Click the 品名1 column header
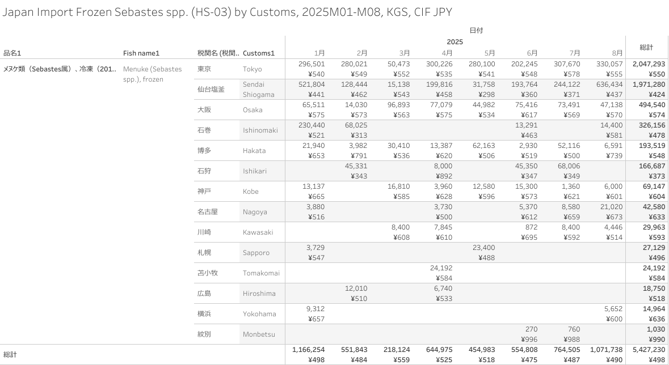Viewport: 669px width, 365px height. point(12,53)
